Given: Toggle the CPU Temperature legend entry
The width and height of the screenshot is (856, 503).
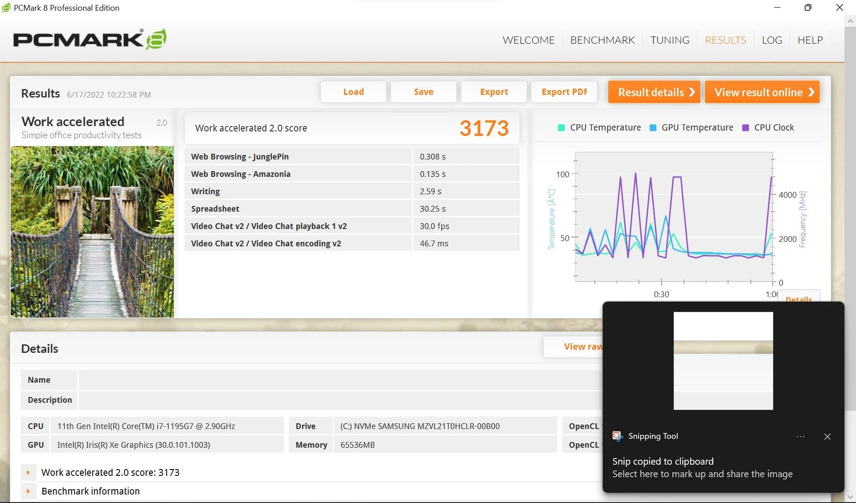Looking at the screenshot, I should point(600,127).
